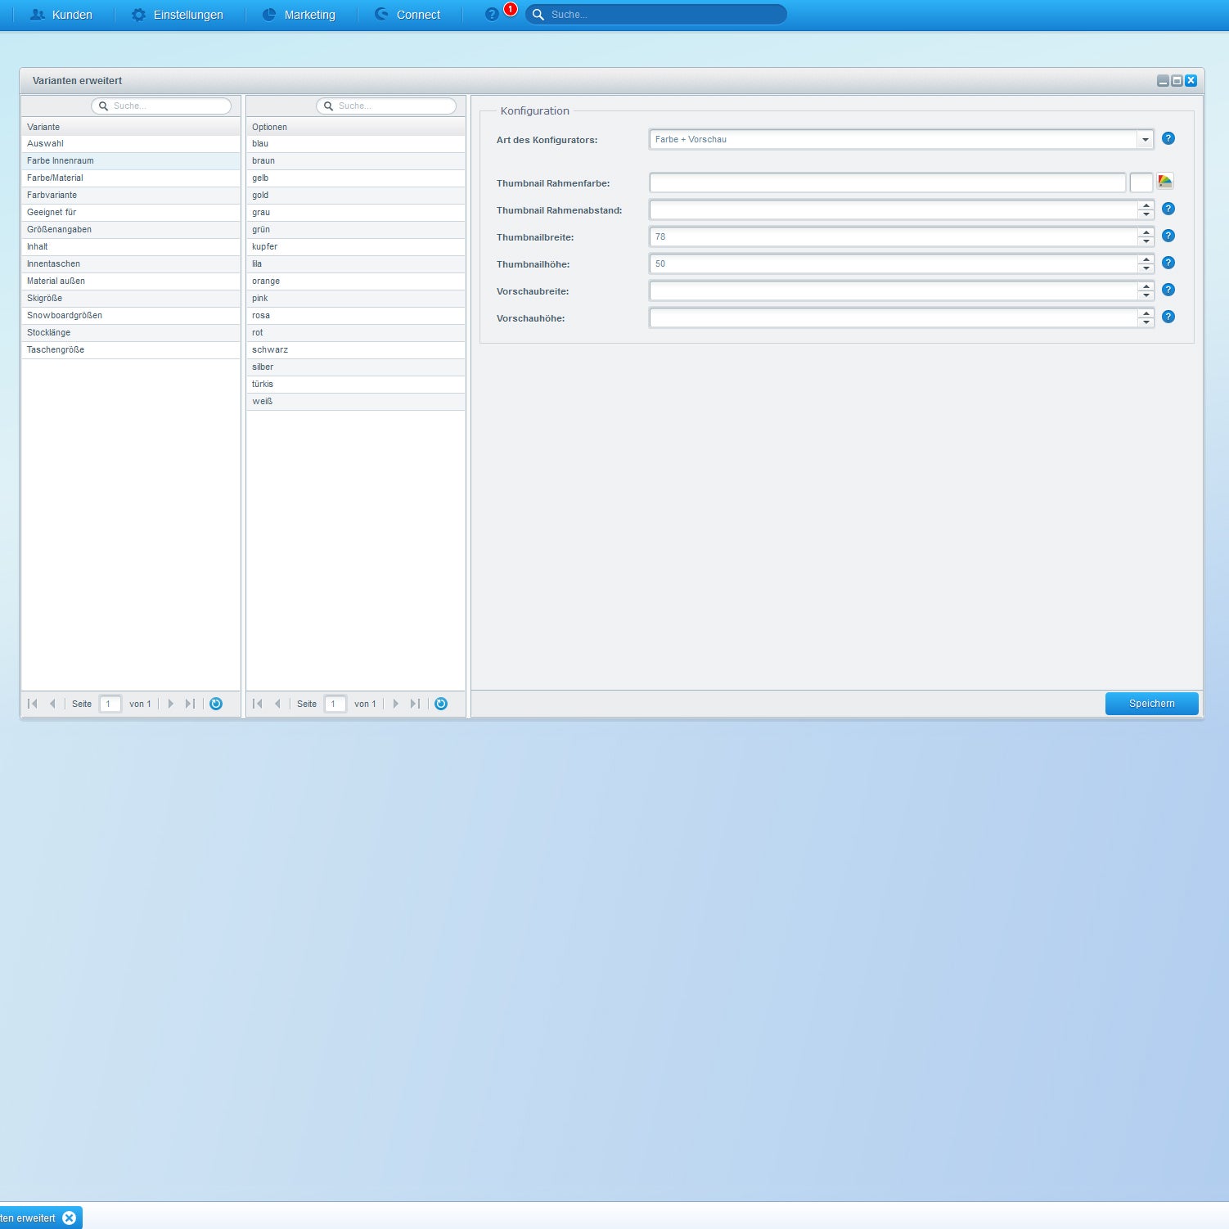Show help for Vorschauhöhe

pyautogui.click(x=1168, y=317)
